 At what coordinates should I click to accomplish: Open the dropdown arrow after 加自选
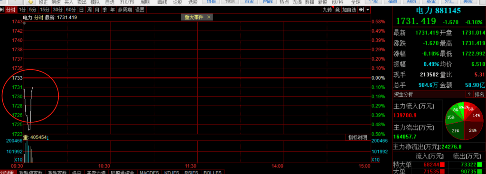[x=368, y=10]
